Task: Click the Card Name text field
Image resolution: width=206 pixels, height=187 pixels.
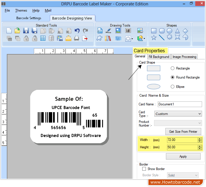Action: pyautogui.click(x=180, y=104)
